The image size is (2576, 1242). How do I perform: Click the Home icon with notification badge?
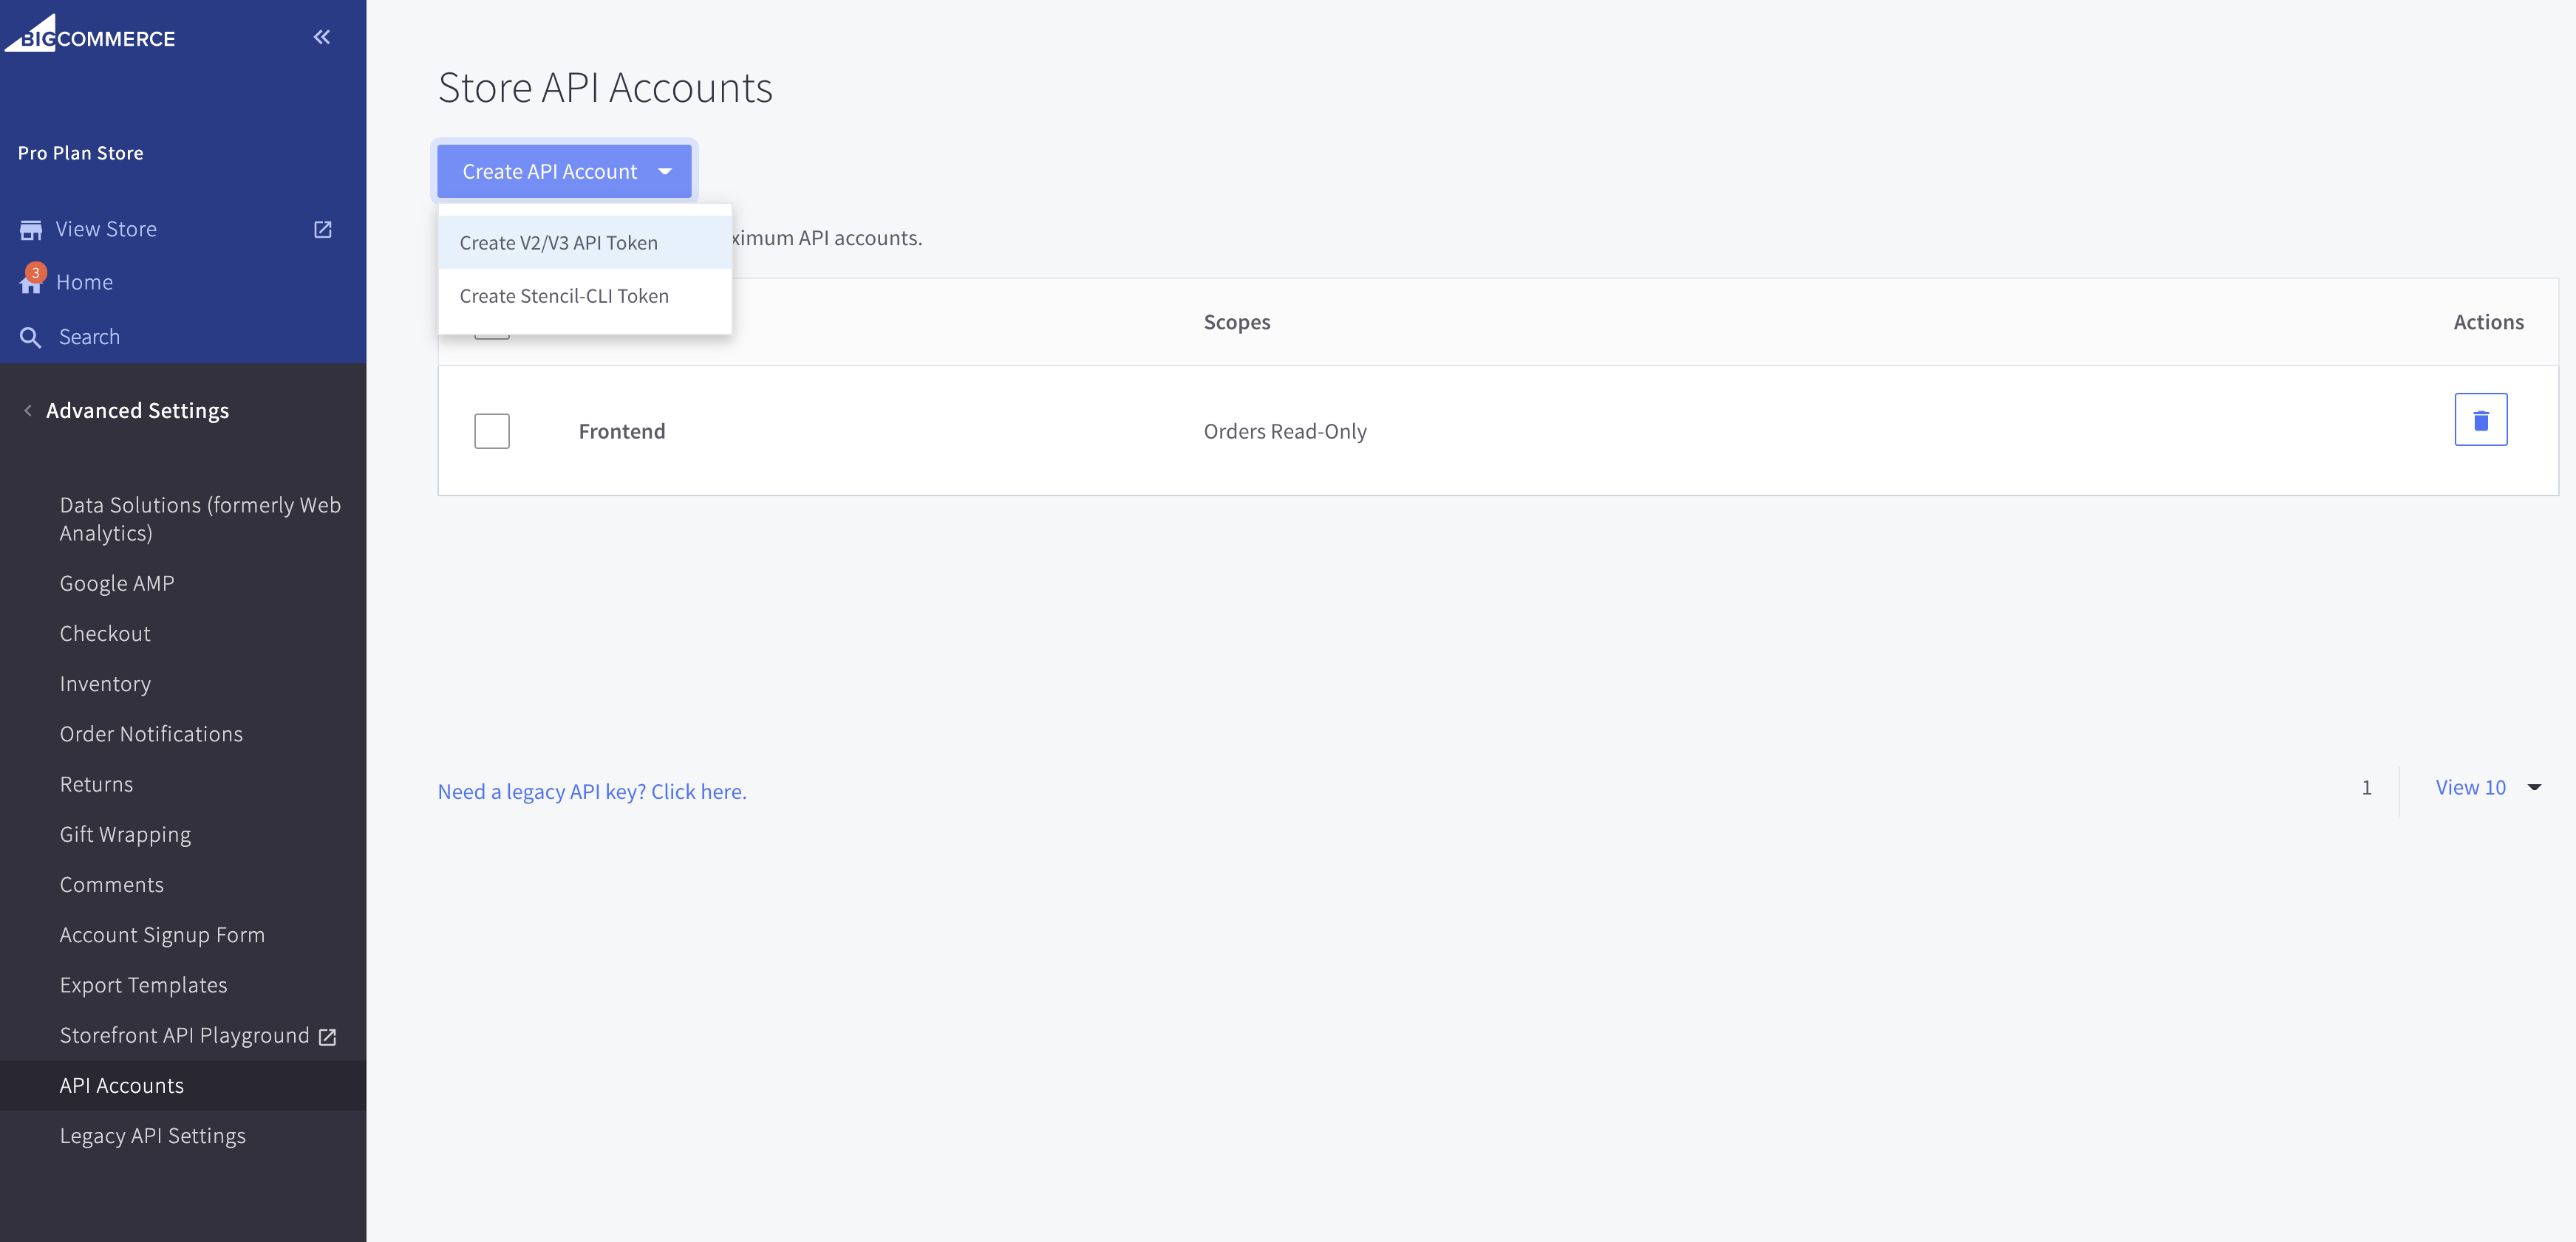[x=31, y=282]
